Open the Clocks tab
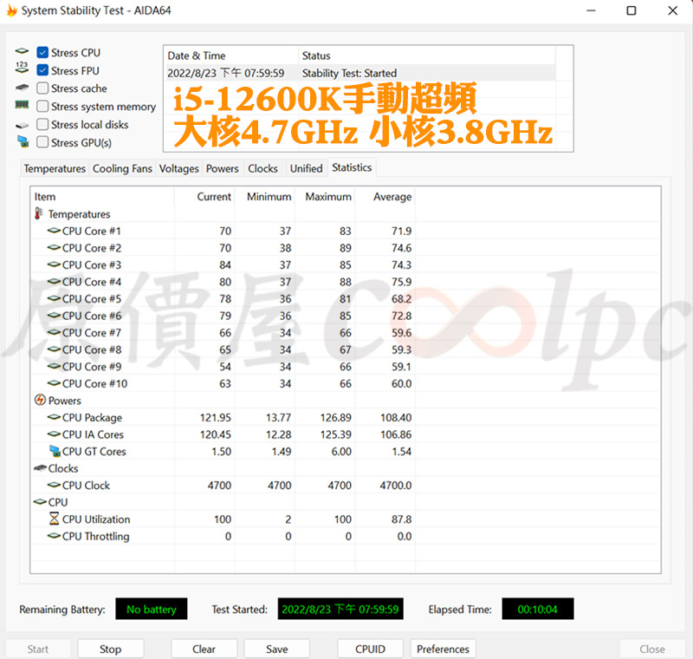Image resolution: width=693 pixels, height=659 pixels. pyautogui.click(x=263, y=168)
